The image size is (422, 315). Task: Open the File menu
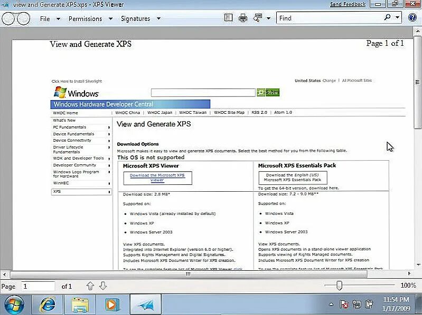pyautogui.click(x=45, y=19)
